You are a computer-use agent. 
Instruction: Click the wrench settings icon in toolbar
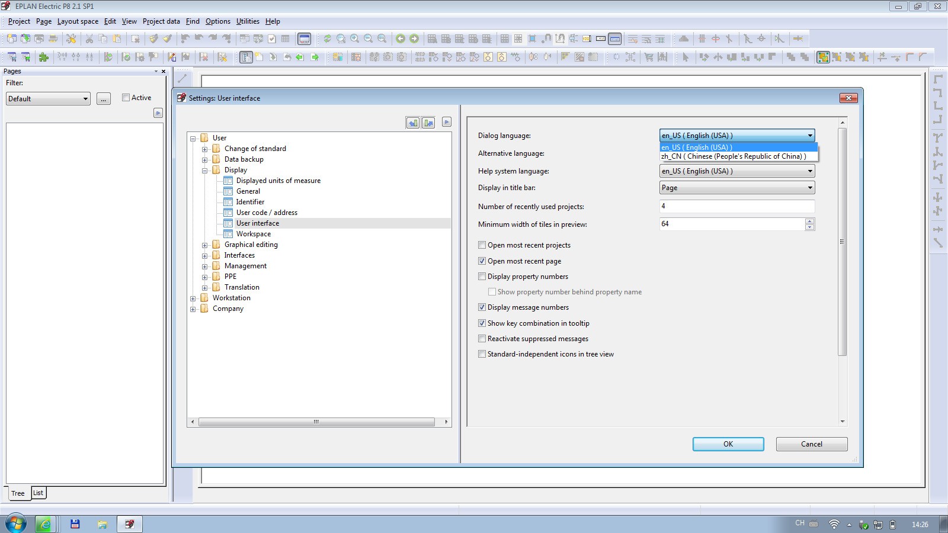[x=71, y=39]
